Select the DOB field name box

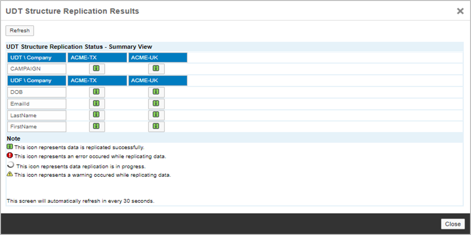click(37, 92)
